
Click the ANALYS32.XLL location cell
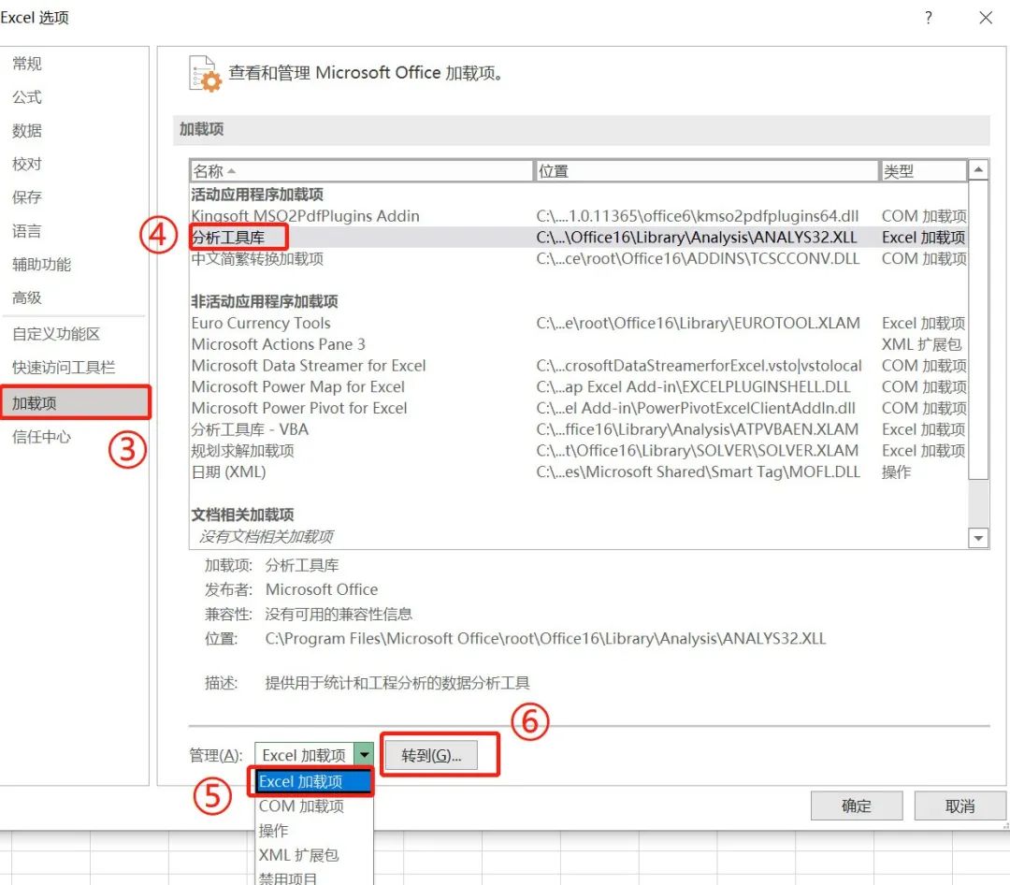(697, 238)
